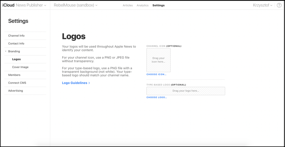Open the Krzysztof account menu
This screenshot has width=285, height=147.
click(263, 5)
